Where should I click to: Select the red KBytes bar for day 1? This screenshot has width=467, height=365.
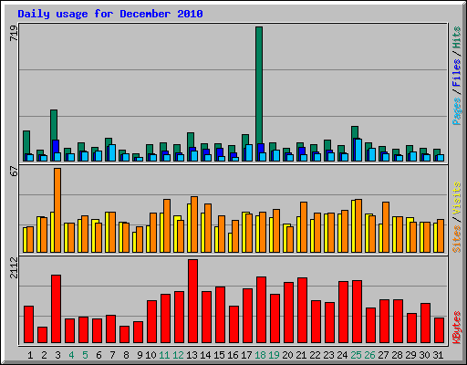28,324
